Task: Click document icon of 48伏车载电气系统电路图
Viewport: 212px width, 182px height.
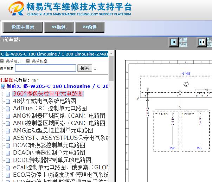Action: pyautogui.click(x=8, y=101)
